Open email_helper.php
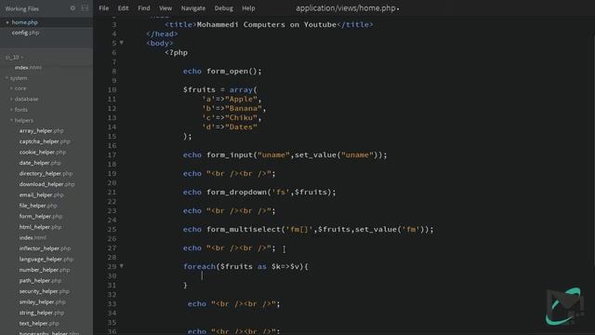Viewport: 595px width, 335px height. (41, 194)
